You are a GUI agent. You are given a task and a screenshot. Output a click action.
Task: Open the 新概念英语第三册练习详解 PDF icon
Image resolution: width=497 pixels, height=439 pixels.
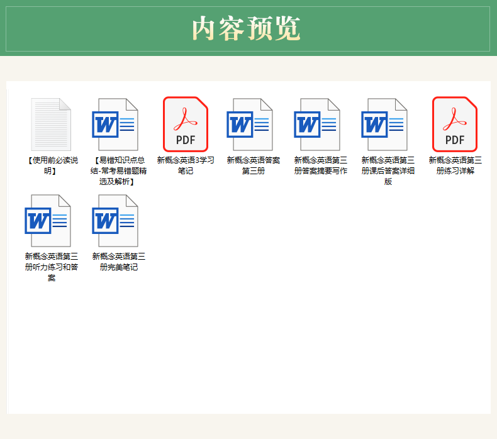pos(455,125)
